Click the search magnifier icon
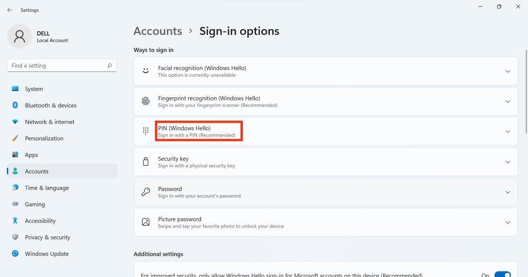 [x=109, y=65]
